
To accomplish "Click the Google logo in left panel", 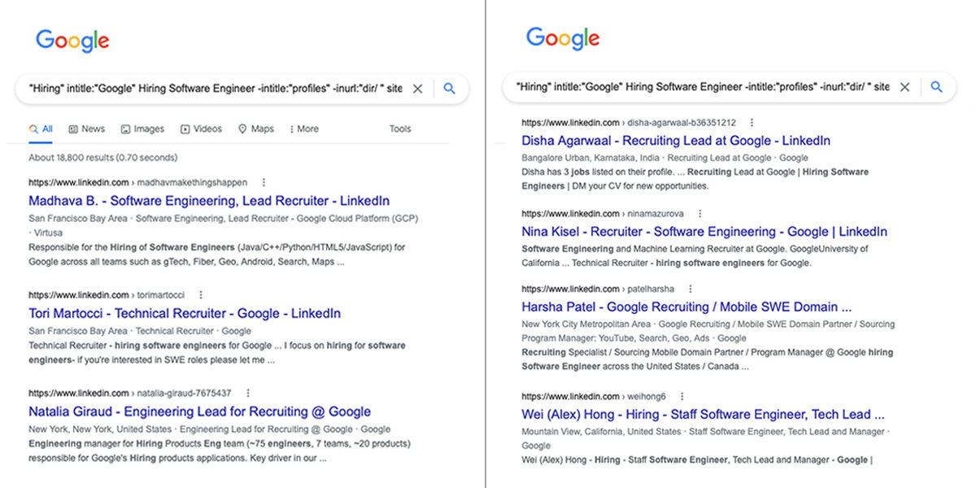I will point(72,41).
